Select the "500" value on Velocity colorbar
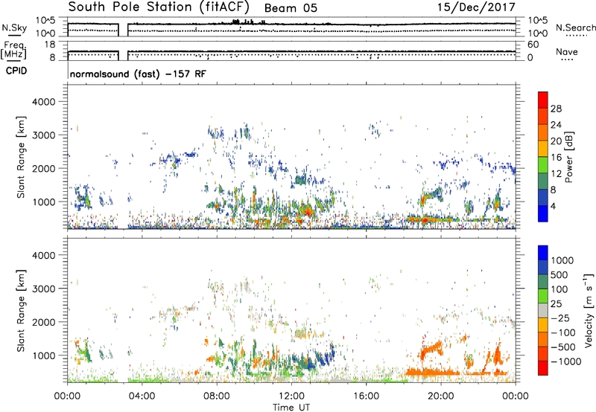The image size is (596, 412). click(559, 275)
